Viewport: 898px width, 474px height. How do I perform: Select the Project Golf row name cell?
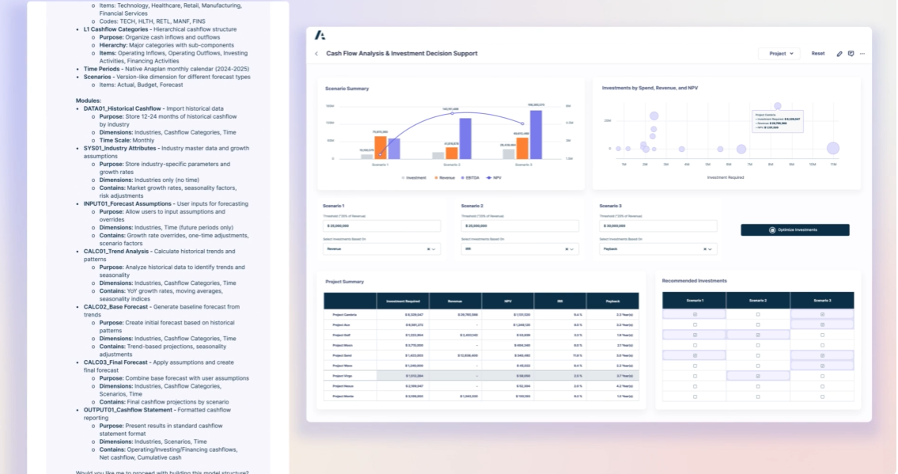pyautogui.click(x=350, y=336)
